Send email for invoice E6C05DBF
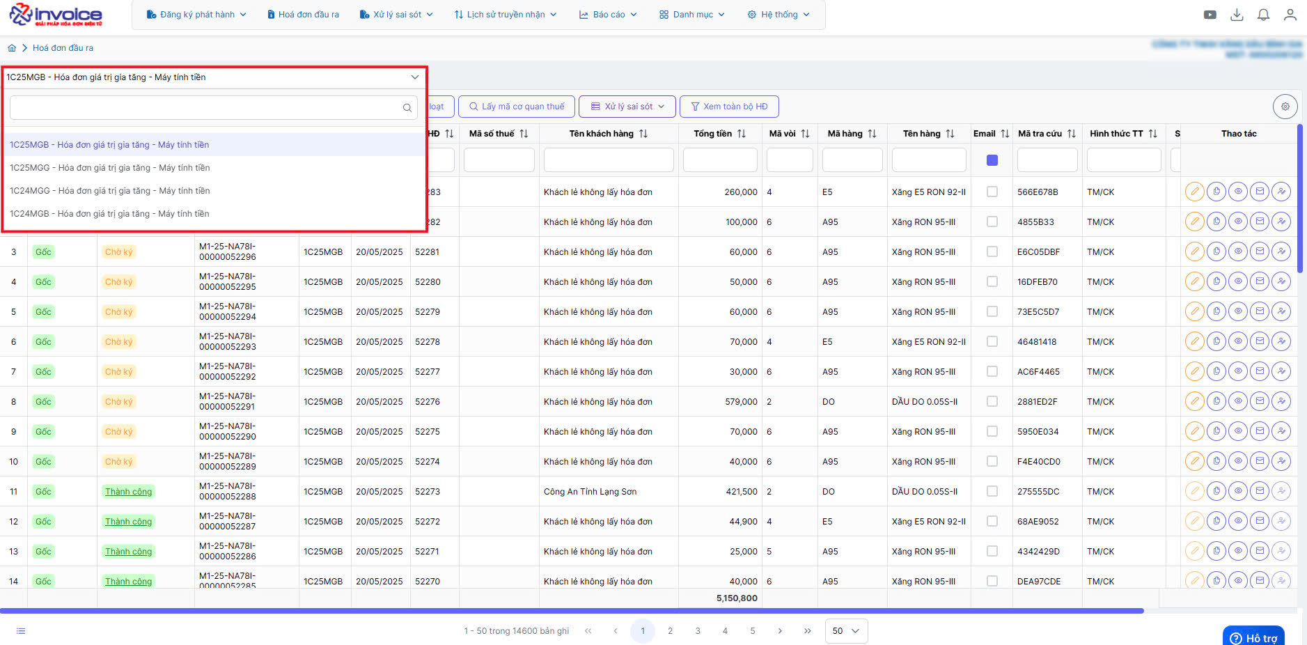 pyautogui.click(x=1260, y=251)
